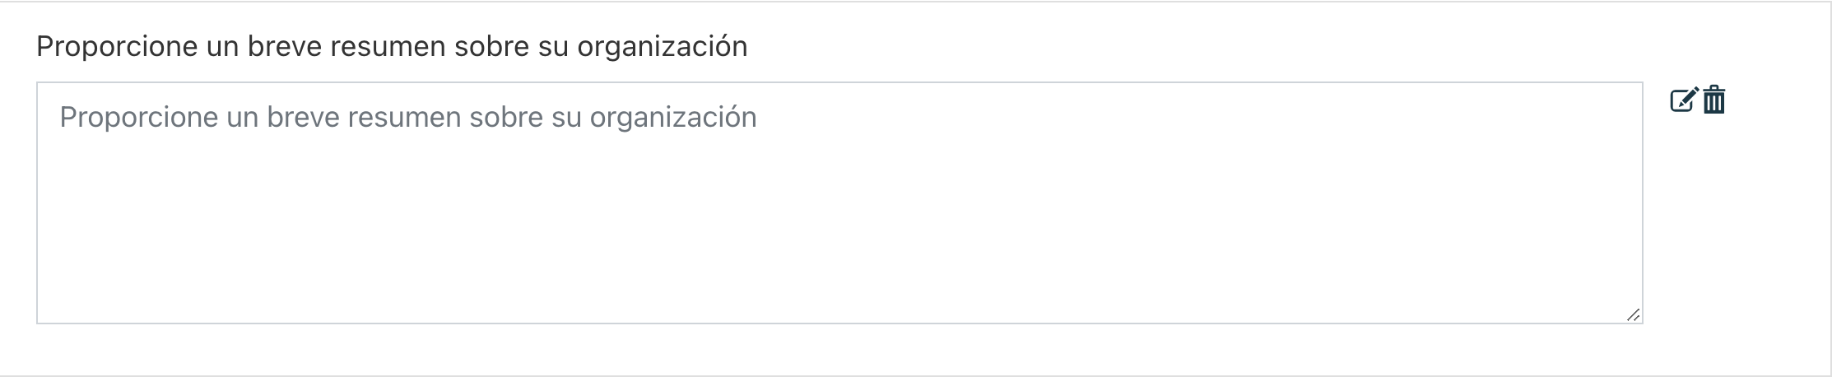Click the edit pencil icon
This screenshot has height=377, width=1832.
point(1684,100)
